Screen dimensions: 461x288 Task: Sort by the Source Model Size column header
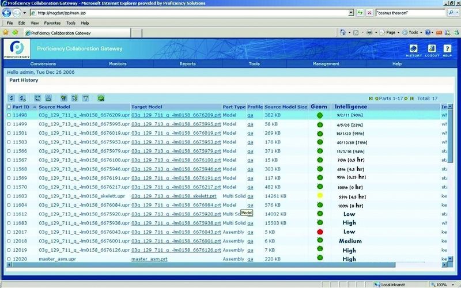point(286,107)
